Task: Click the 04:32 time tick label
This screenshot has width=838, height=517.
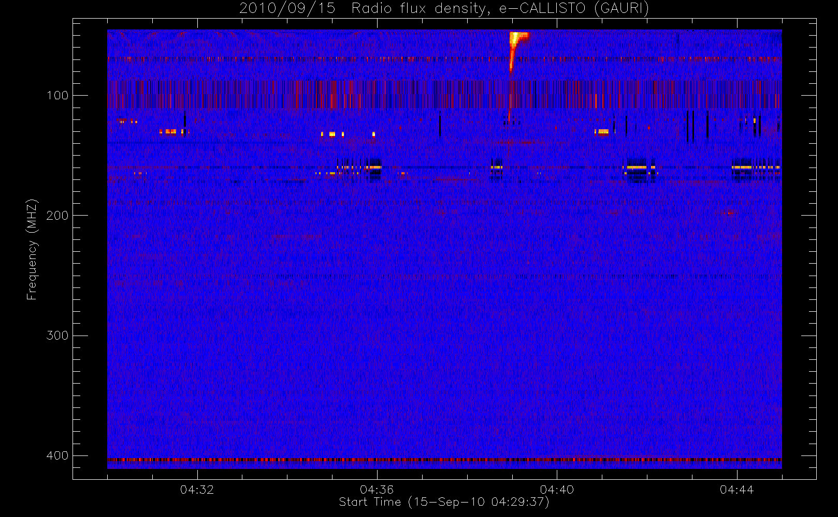Action: pos(197,490)
